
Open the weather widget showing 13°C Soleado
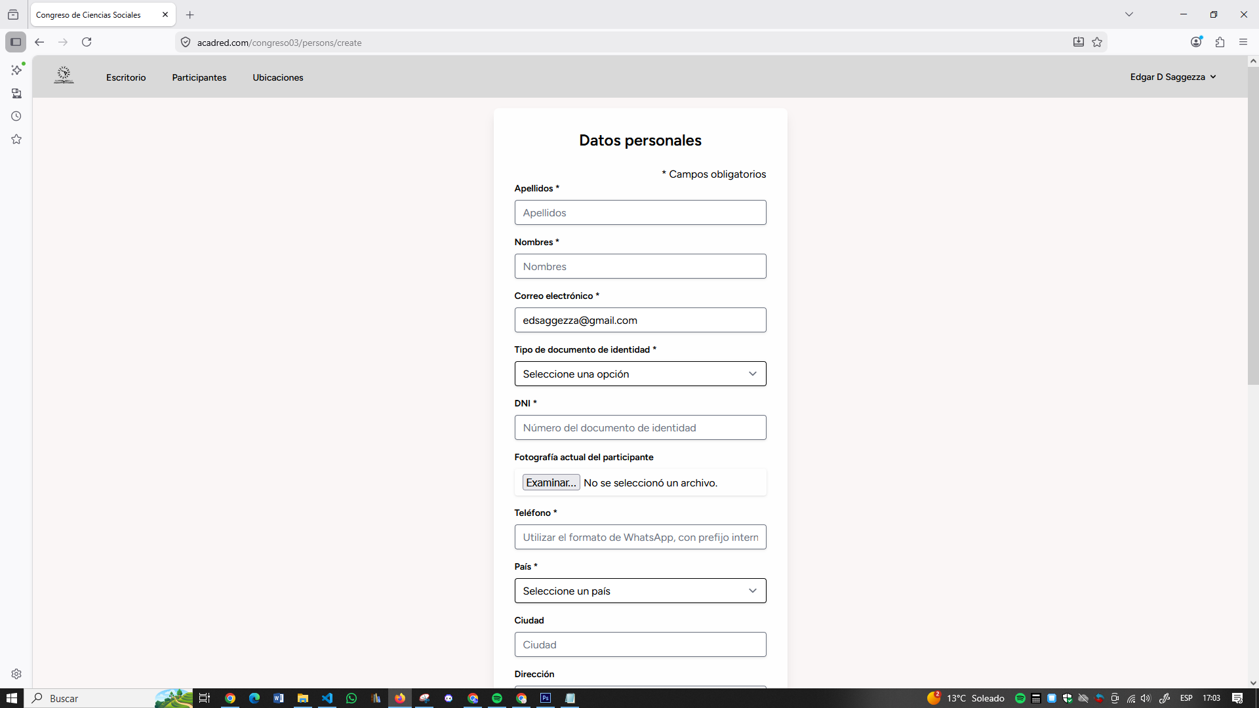[x=966, y=698]
